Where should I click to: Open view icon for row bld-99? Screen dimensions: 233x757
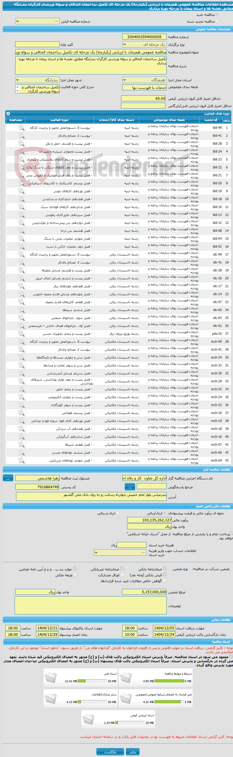point(21,128)
